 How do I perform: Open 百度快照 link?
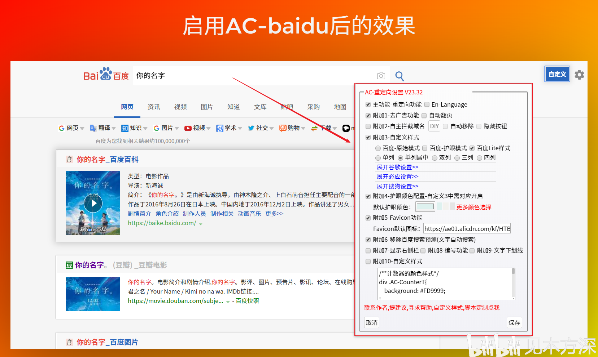coord(247,301)
